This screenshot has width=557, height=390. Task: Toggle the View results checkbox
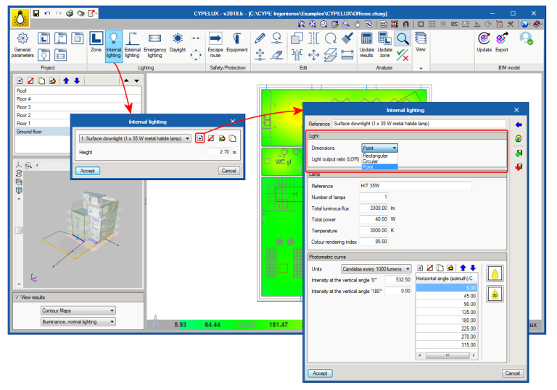17,297
